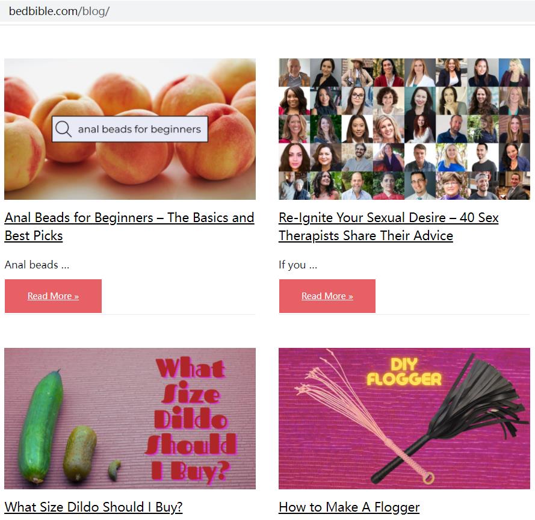Click the red 'What Size Dildo' image text
The width and height of the screenshot is (535, 520).
pos(191,419)
